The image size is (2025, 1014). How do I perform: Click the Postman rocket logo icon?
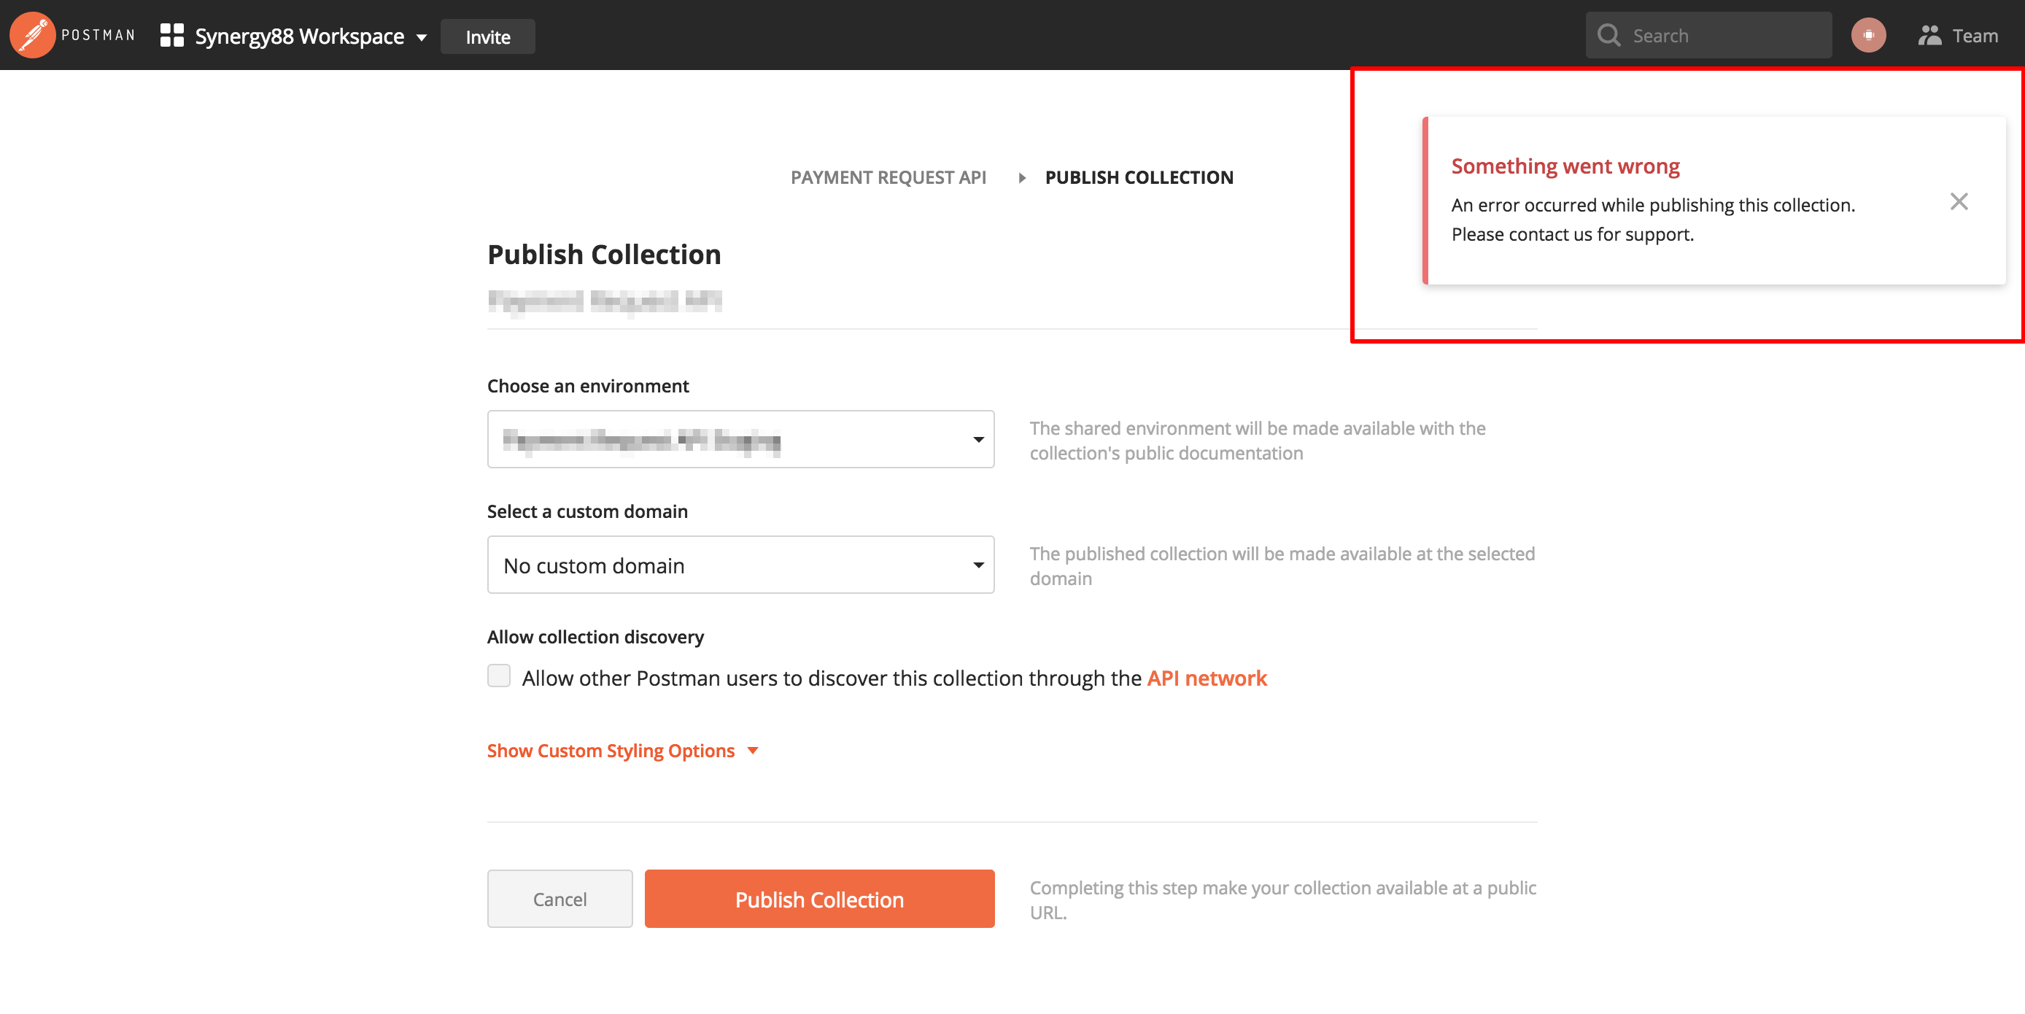(31, 34)
